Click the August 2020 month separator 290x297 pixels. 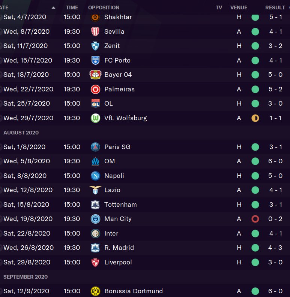coord(21,133)
